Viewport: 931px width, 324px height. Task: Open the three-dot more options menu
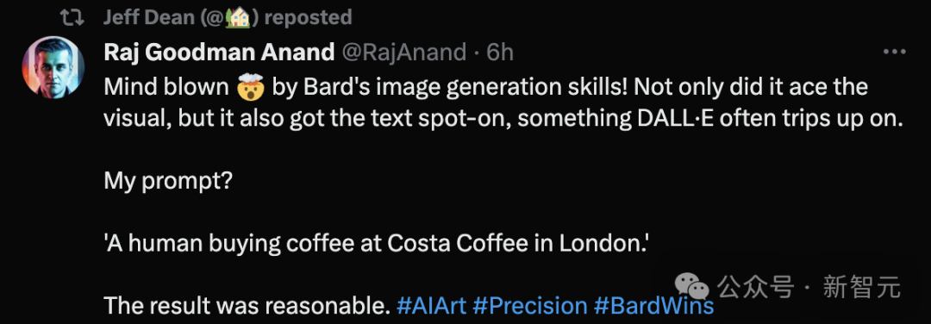tap(894, 53)
